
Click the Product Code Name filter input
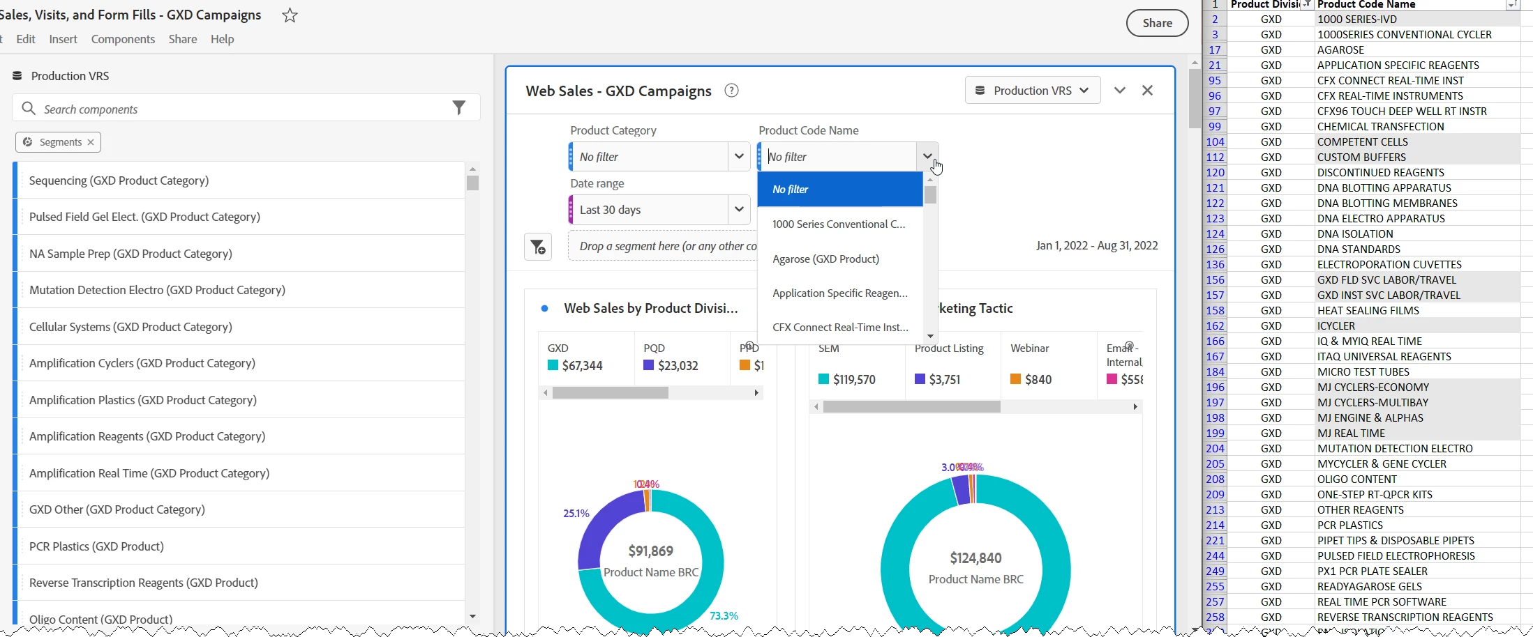840,157
